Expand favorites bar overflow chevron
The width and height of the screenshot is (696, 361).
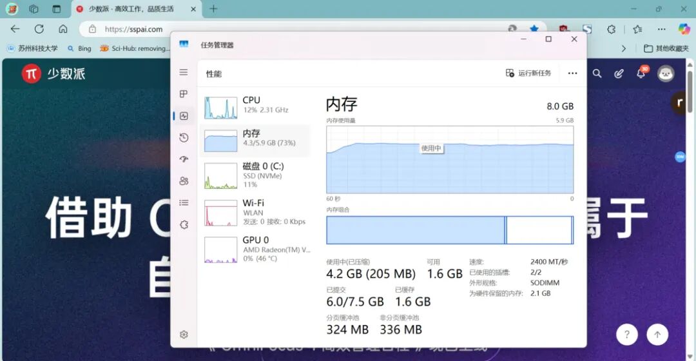(x=624, y=48)
